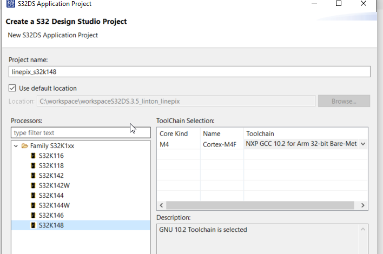This screenshot has height=254, width=383.
Task: Collapse the Family S32K1xx tree node
Action: (x=16, y=146)
